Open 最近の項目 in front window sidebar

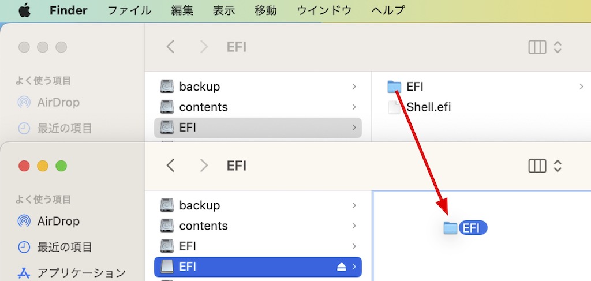tap(65, 247)
